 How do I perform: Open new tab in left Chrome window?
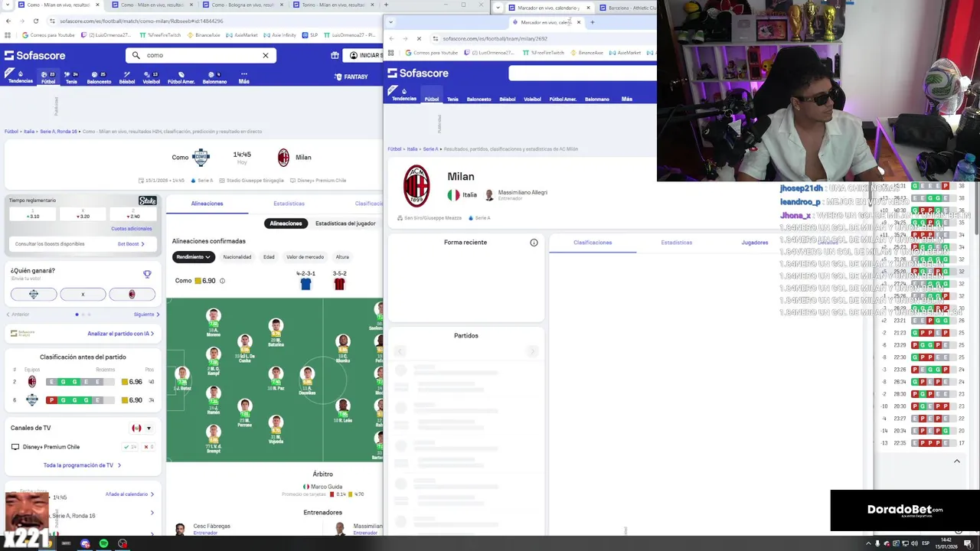pyautogui.click(x=386, y=5)
